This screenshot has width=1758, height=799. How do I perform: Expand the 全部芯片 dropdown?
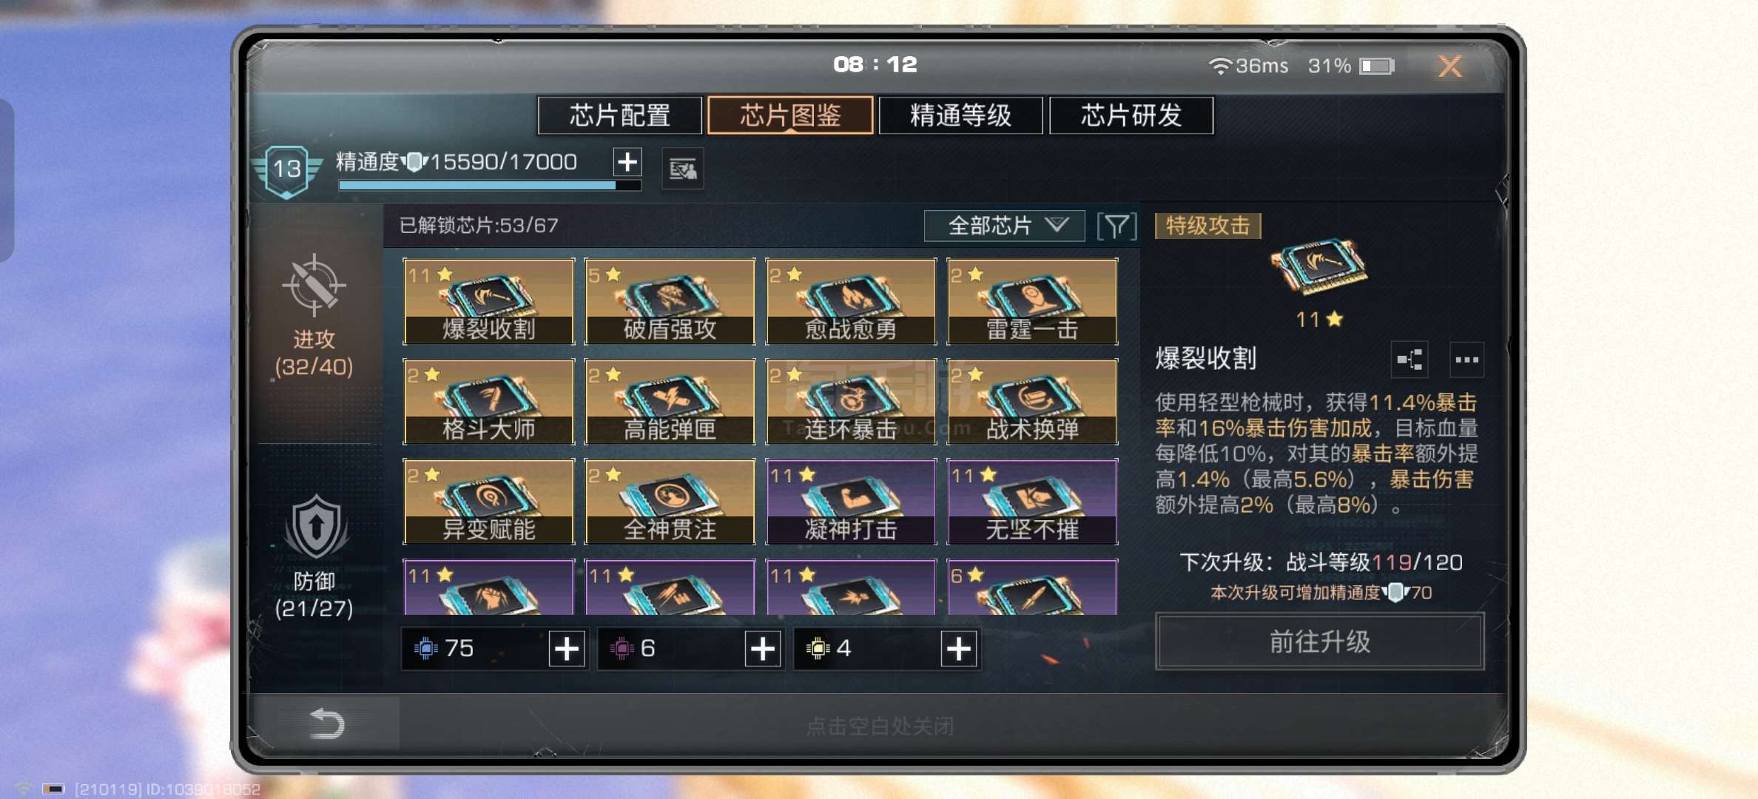(x=1004, y=226)
